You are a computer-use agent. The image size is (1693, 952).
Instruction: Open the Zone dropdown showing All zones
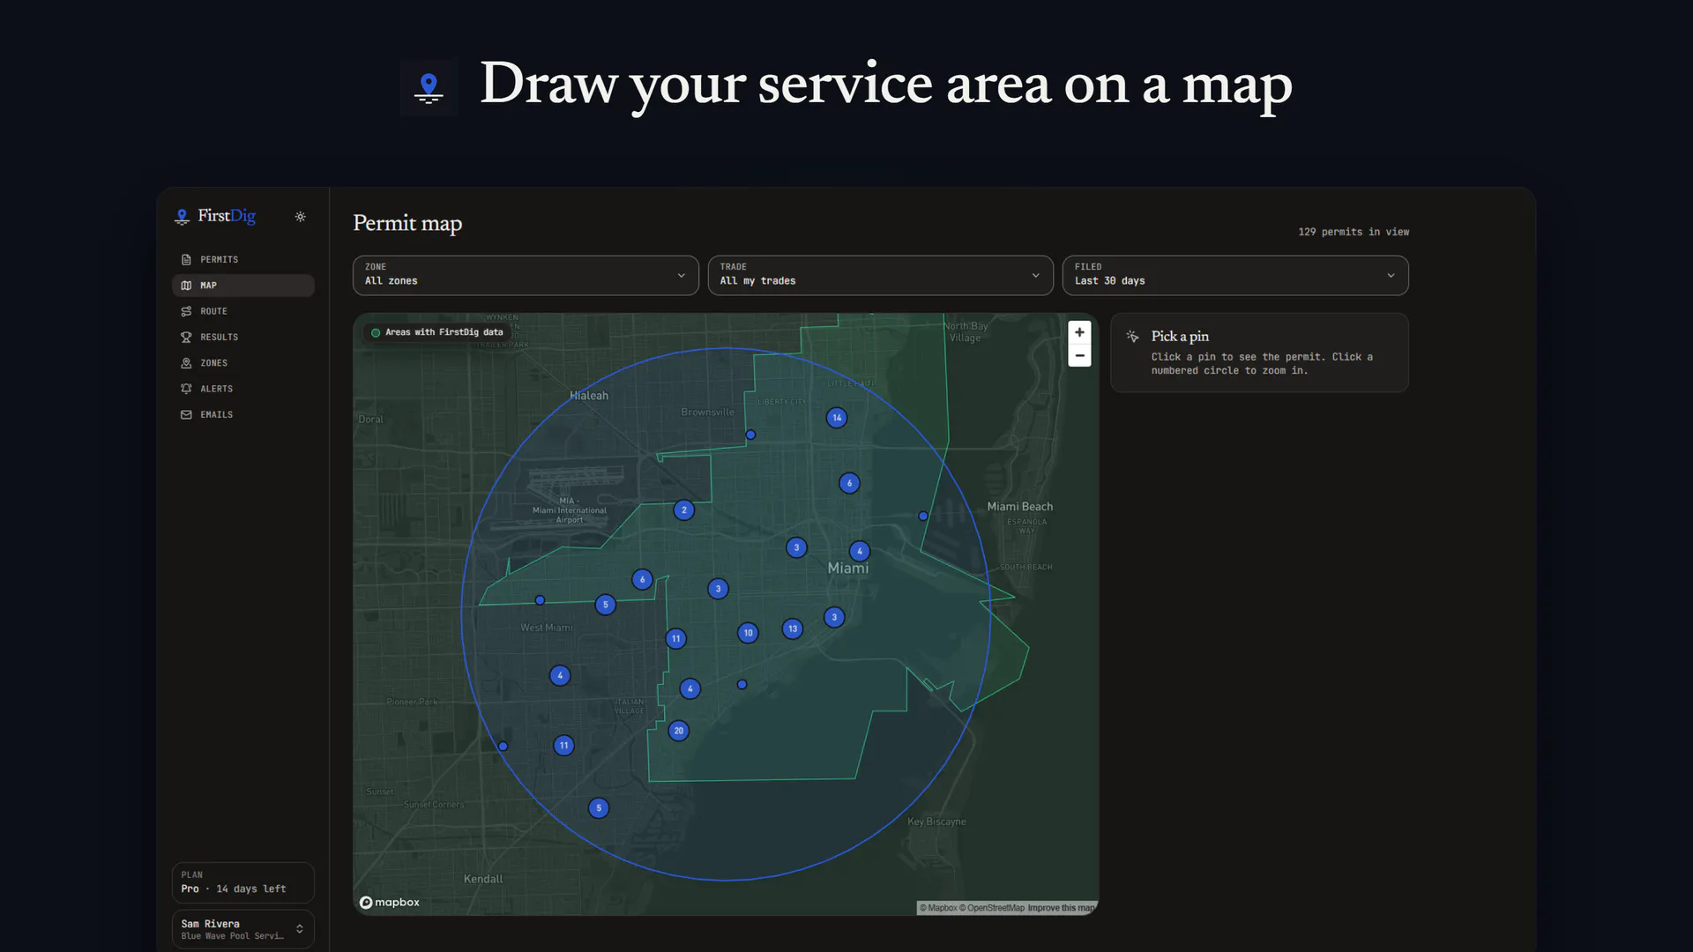pos(526,275)
